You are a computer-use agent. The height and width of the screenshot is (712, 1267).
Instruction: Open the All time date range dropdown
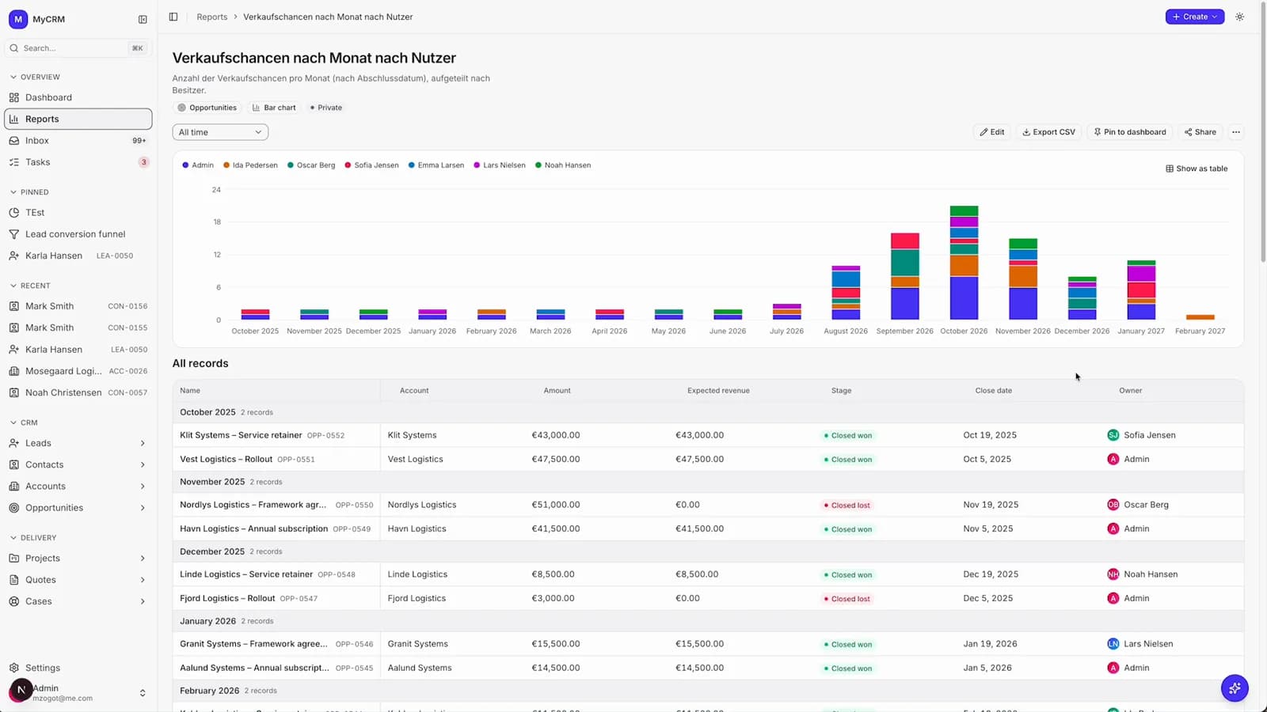[220, 132]
